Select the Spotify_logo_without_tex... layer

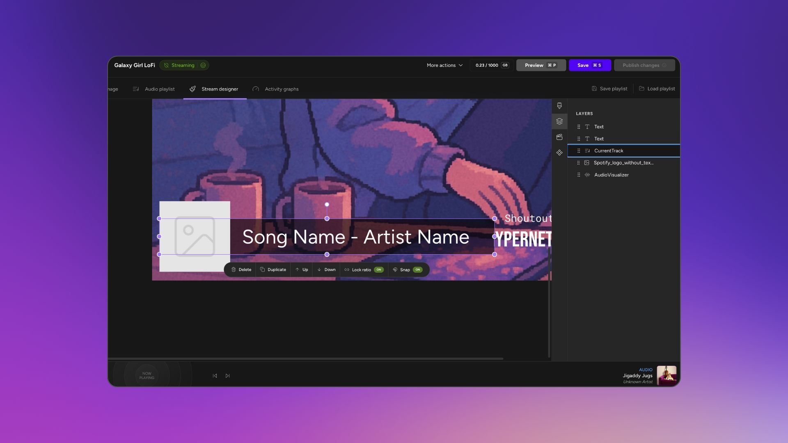(x=624, y=163)
